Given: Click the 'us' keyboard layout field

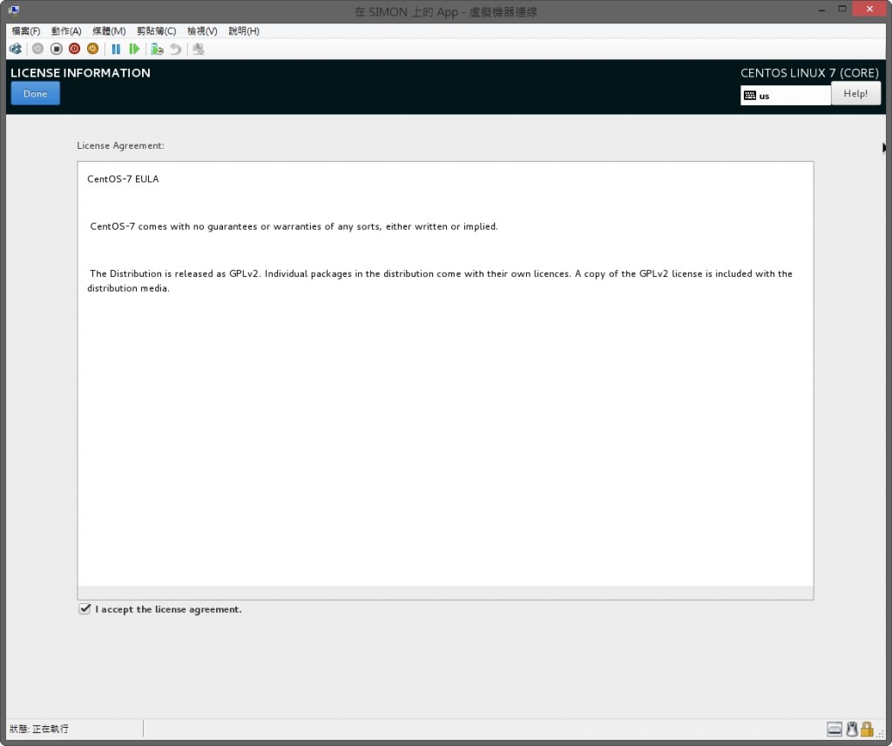Looking at the screenshot, I should (x=786, y=96).
